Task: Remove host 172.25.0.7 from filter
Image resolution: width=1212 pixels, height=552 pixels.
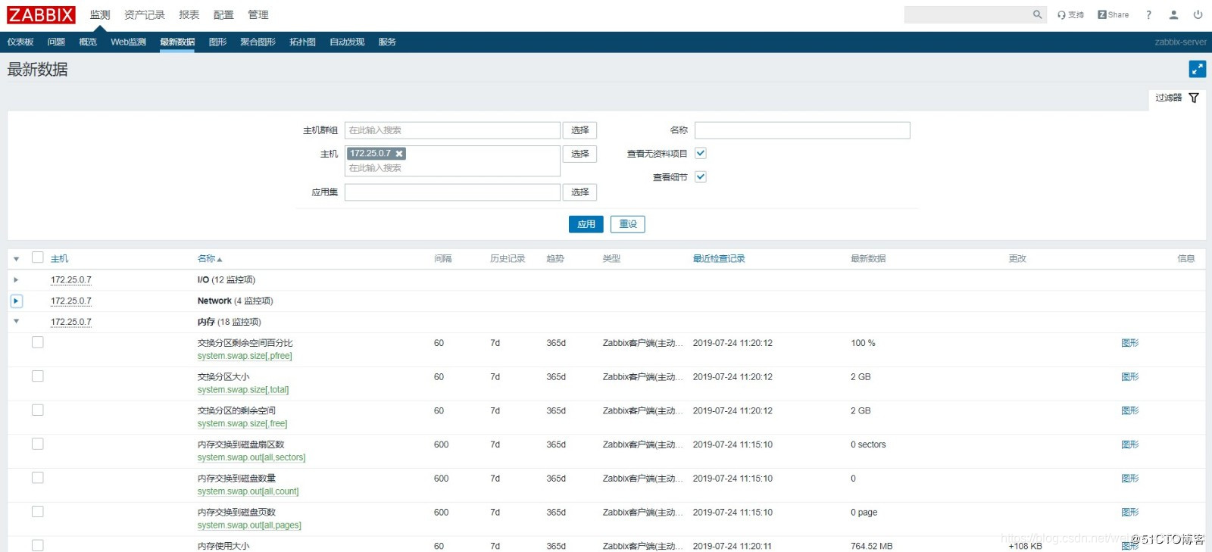Action: click(x=399, y=154)
